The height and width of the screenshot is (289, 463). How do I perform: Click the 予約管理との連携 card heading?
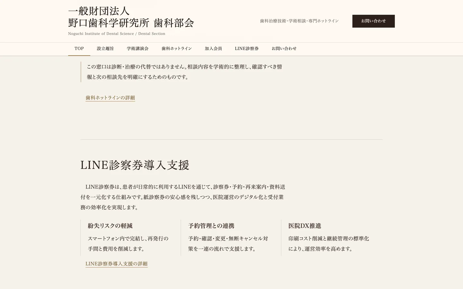(x=211, y=226)
